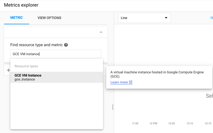Click the 12:05 time axis label
Image resolution: width=213 pixels, height=133 pixels.
coord(172,123)
